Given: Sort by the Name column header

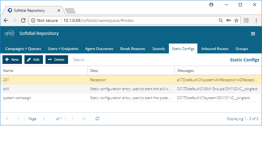Looking at the screenshot, I should [x=44, y=71].
